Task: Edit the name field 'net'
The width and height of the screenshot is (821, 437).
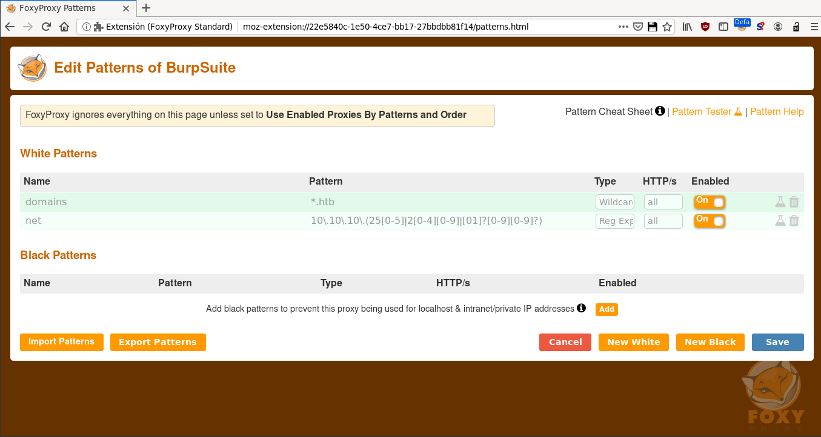Action: pos(164,221)
